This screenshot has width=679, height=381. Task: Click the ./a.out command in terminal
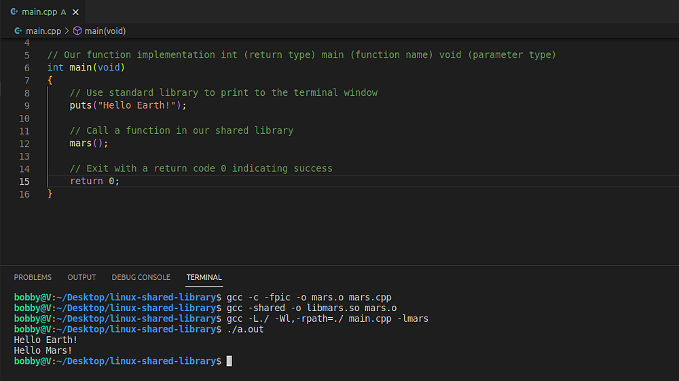click(x=245, y=329)
